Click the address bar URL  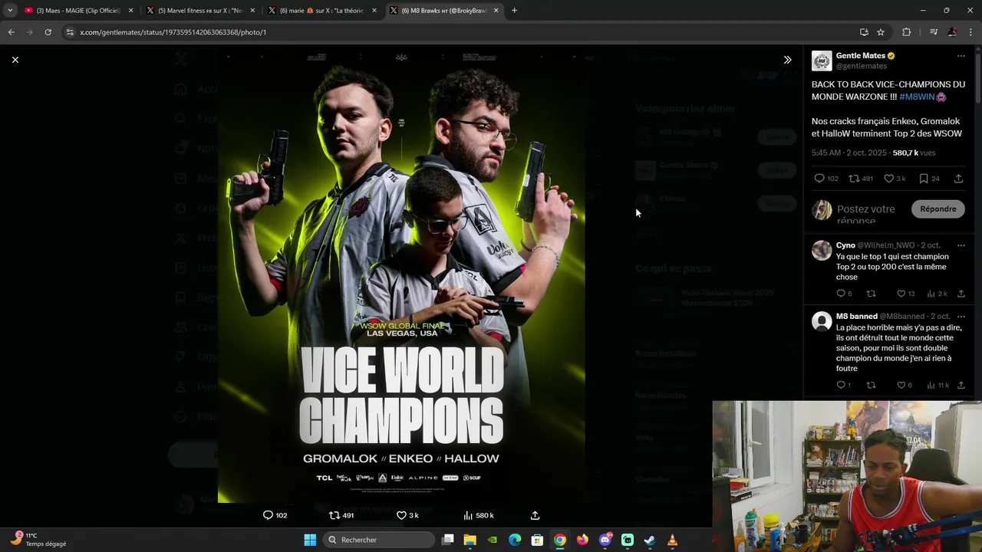tap(173, 32)
